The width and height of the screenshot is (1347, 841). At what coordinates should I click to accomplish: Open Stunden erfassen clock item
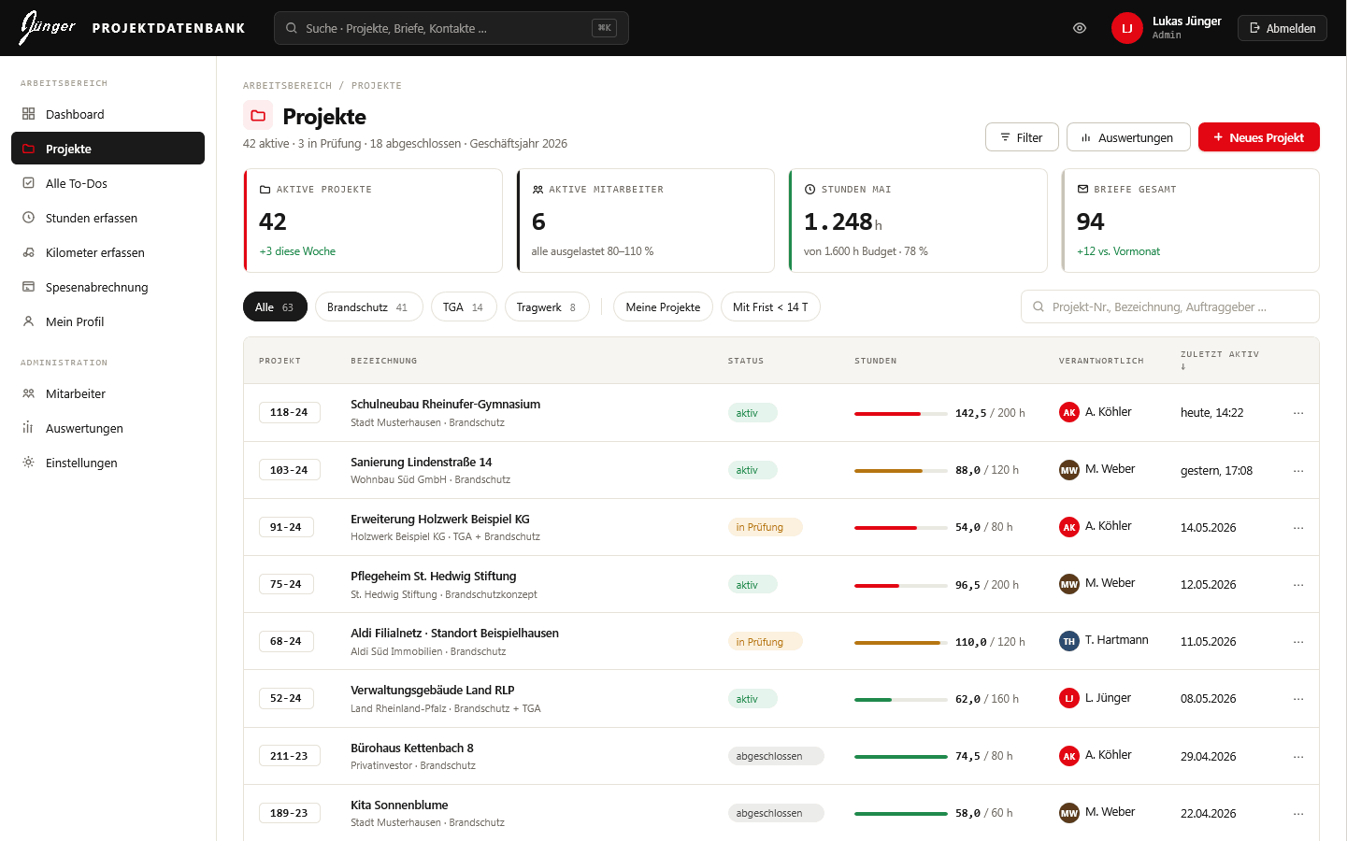click(107, 218)
